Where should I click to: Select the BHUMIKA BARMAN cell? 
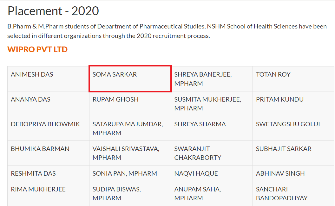pyautogui.click(x=48, y=153)
